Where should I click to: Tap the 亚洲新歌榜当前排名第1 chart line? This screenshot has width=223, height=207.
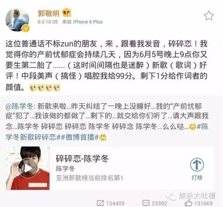point(89,178)
